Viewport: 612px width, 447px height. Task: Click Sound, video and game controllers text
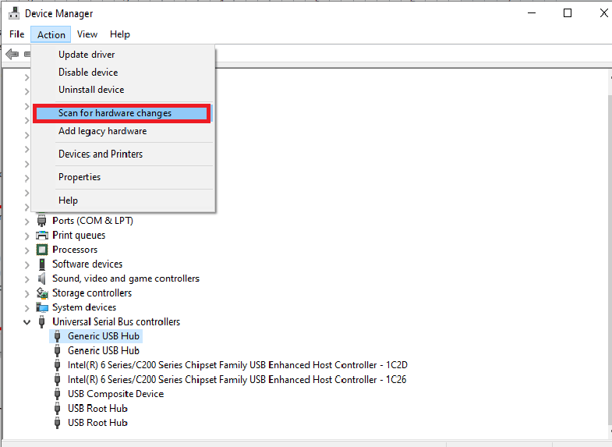[x=126, y=278]
